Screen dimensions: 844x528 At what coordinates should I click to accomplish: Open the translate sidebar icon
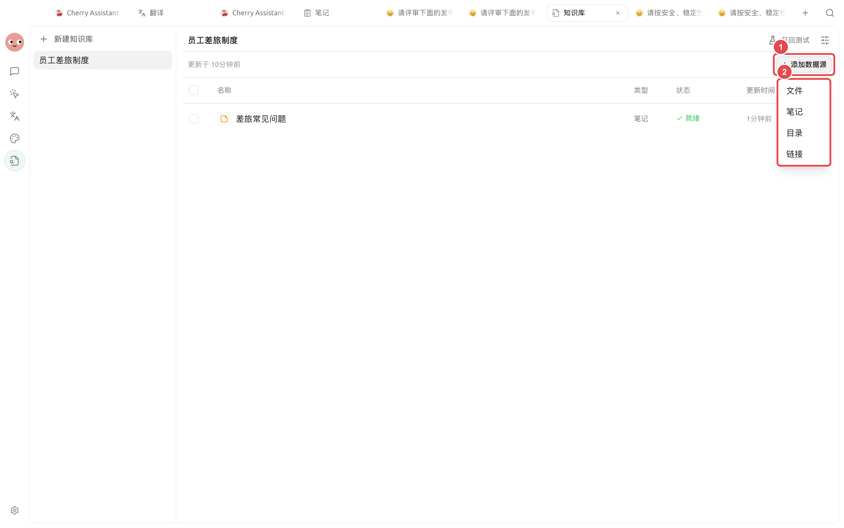coord(15,116)
